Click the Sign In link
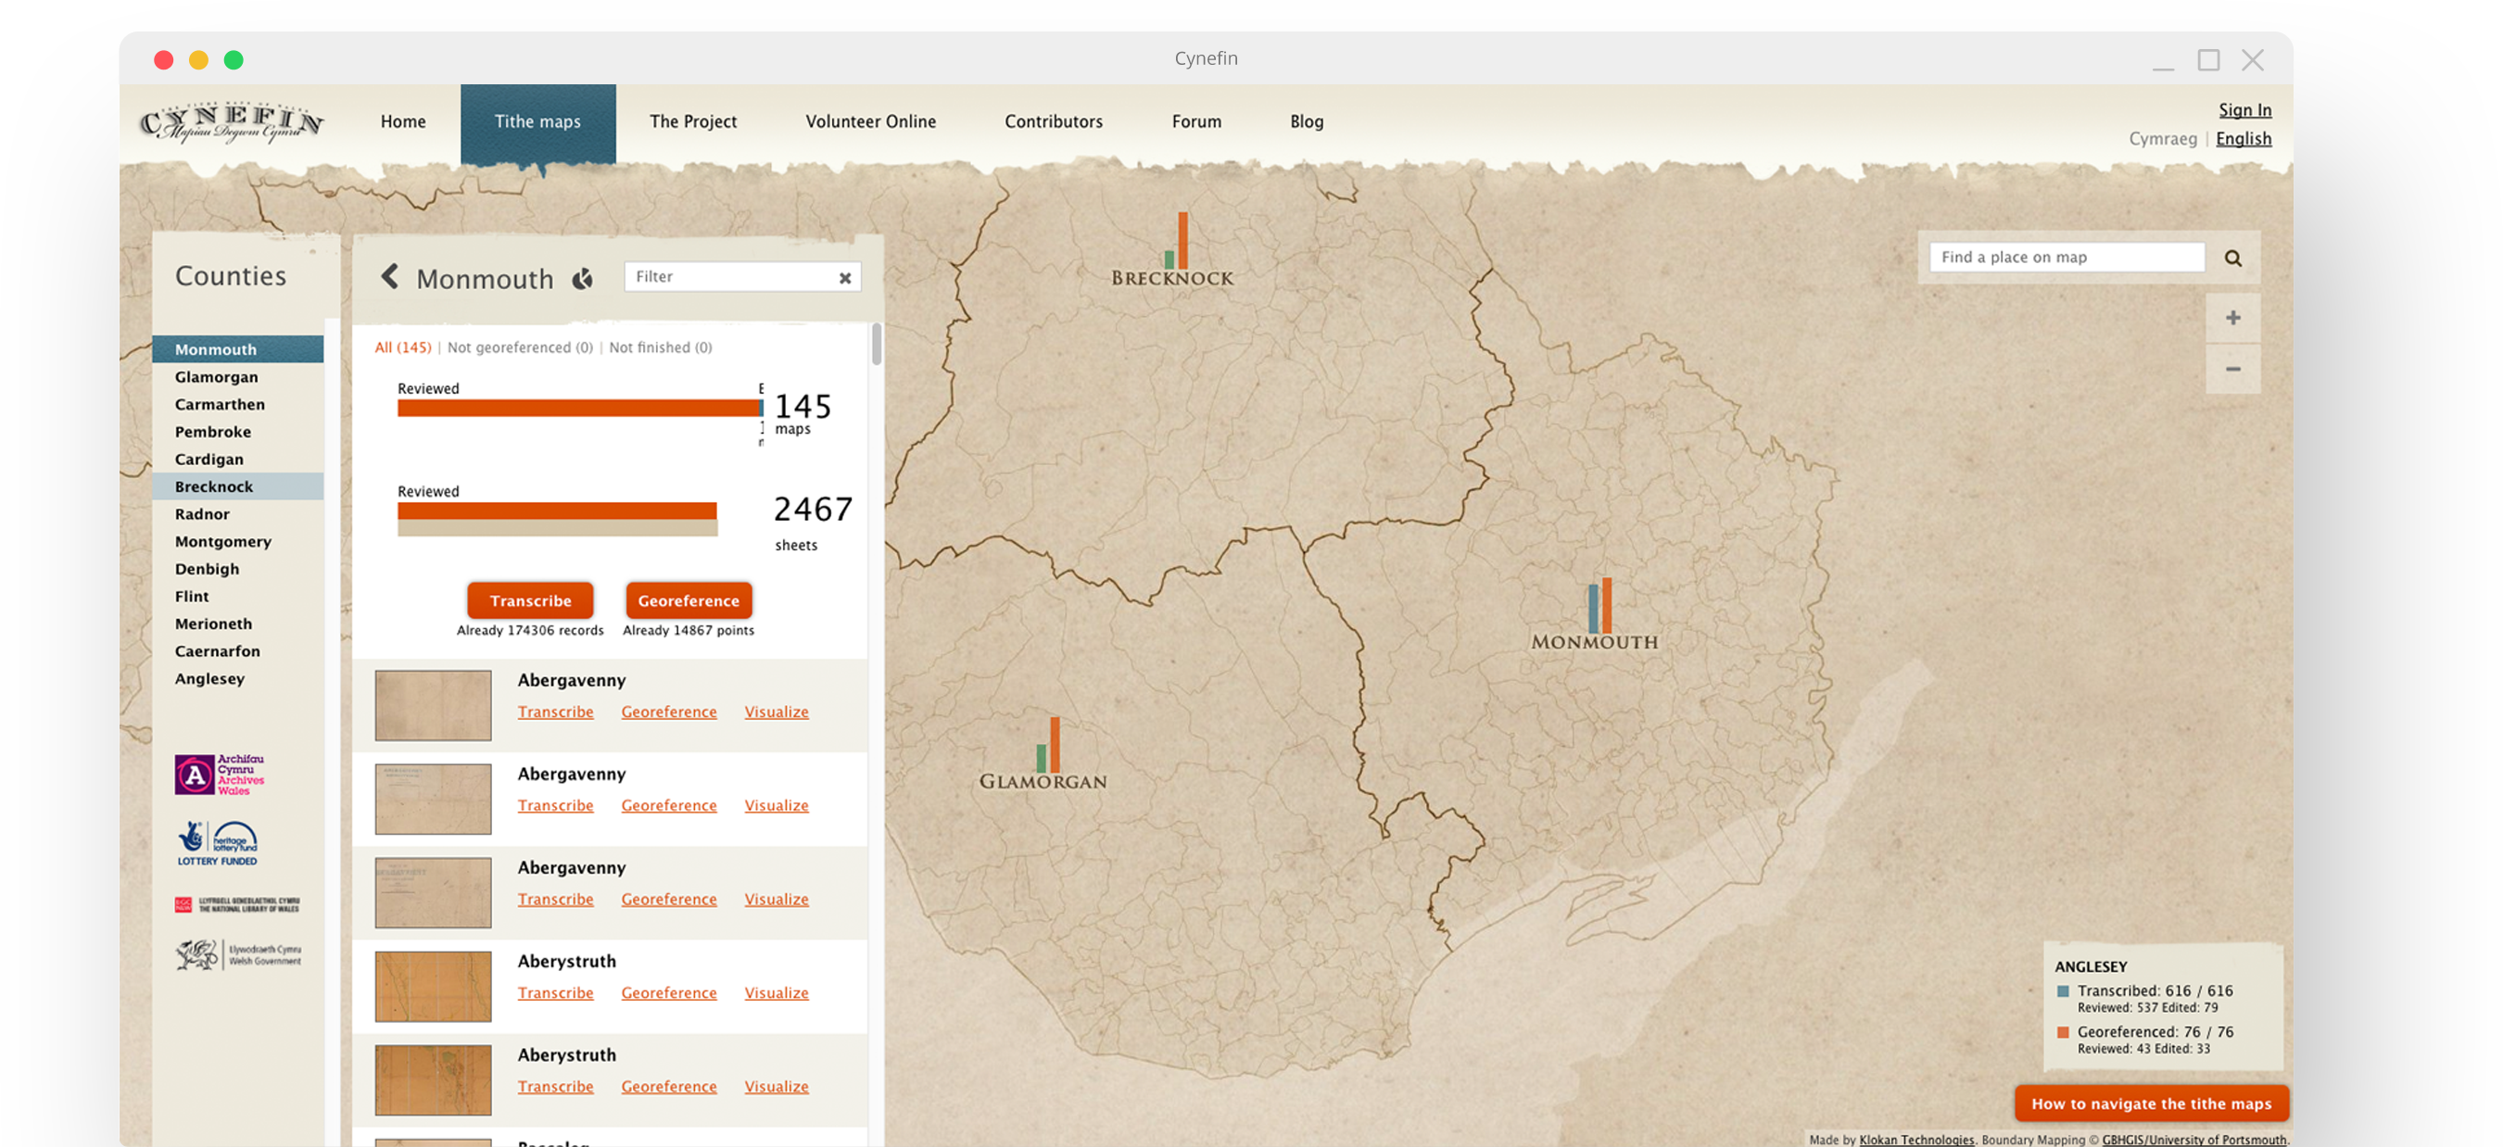 pos(2244,109)
